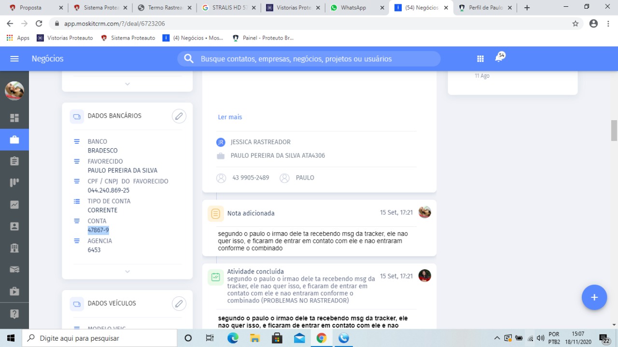Click the user avatar in the sidebar
Image resolution: width=618 pixels, height=347 pixels.
point(14,91)
